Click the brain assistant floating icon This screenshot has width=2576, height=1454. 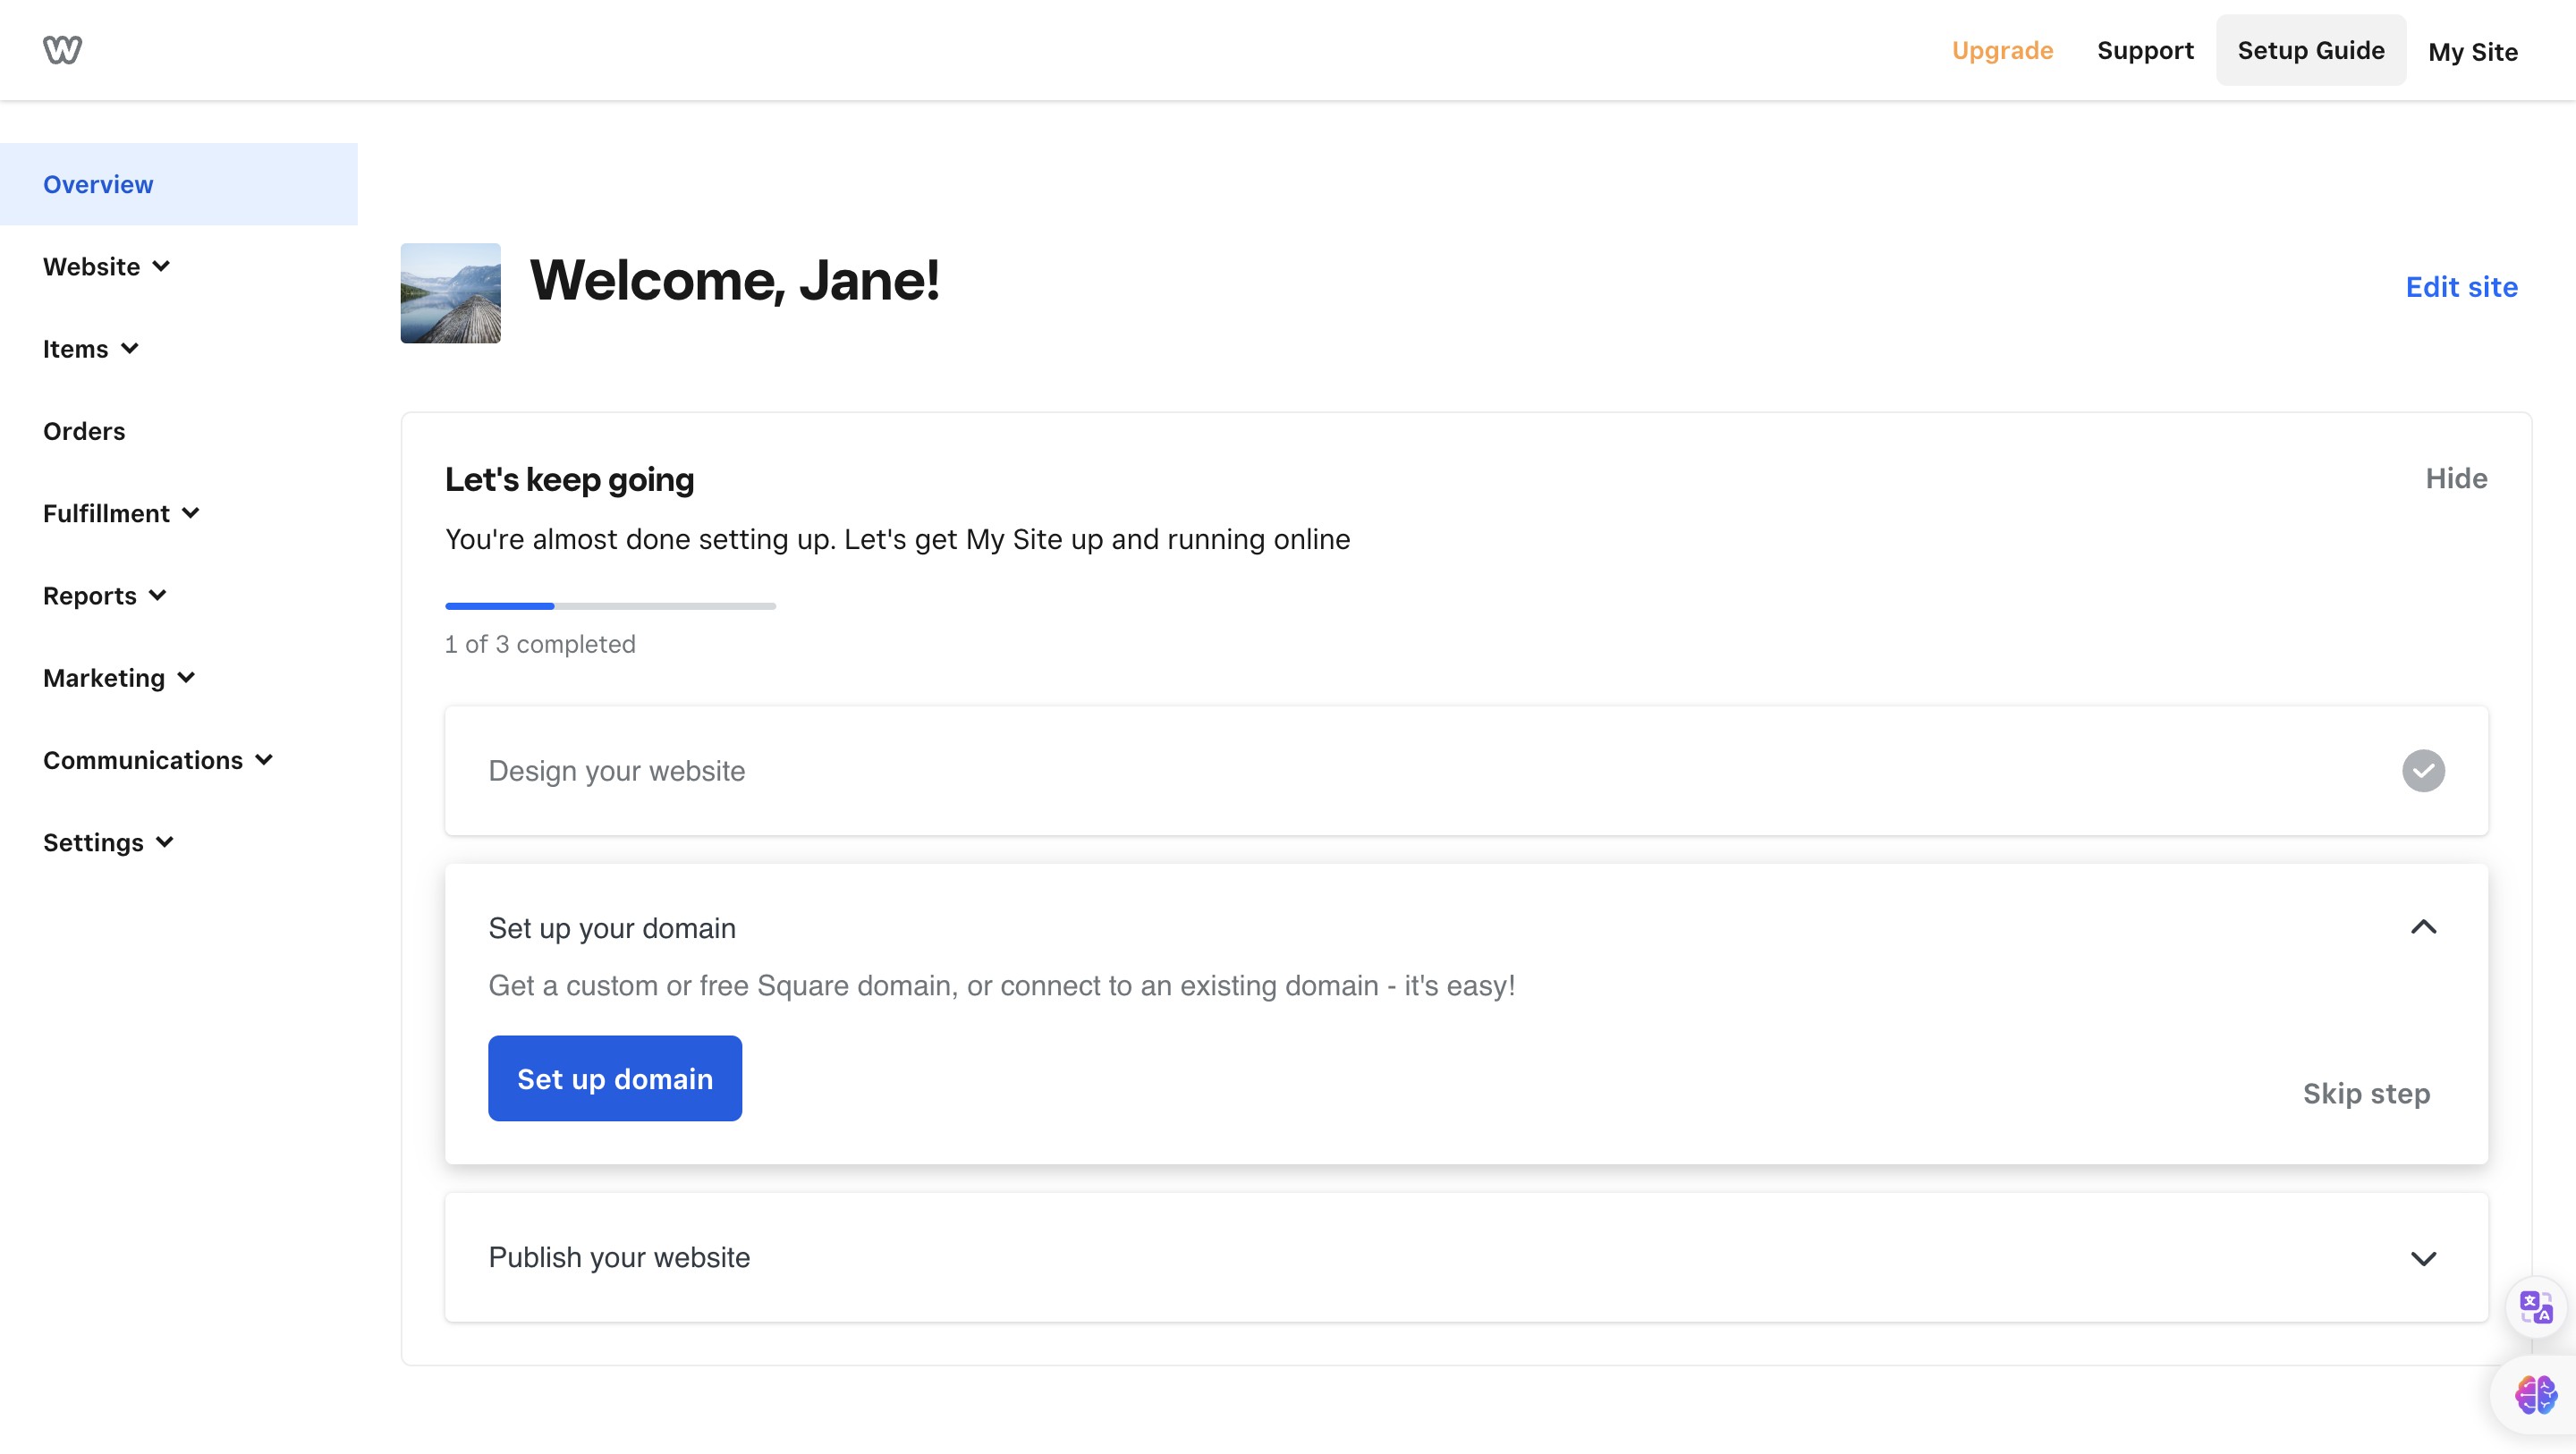pos(2535,1395)
